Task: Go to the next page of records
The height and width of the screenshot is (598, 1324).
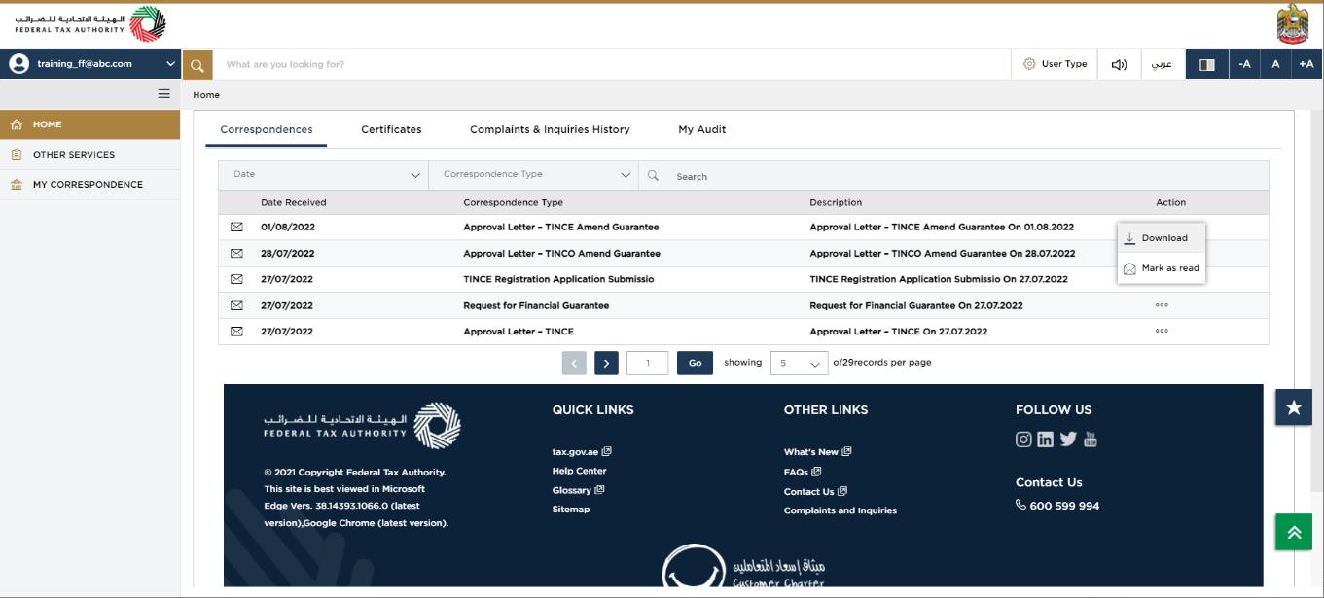Action: tap(607, 363)
